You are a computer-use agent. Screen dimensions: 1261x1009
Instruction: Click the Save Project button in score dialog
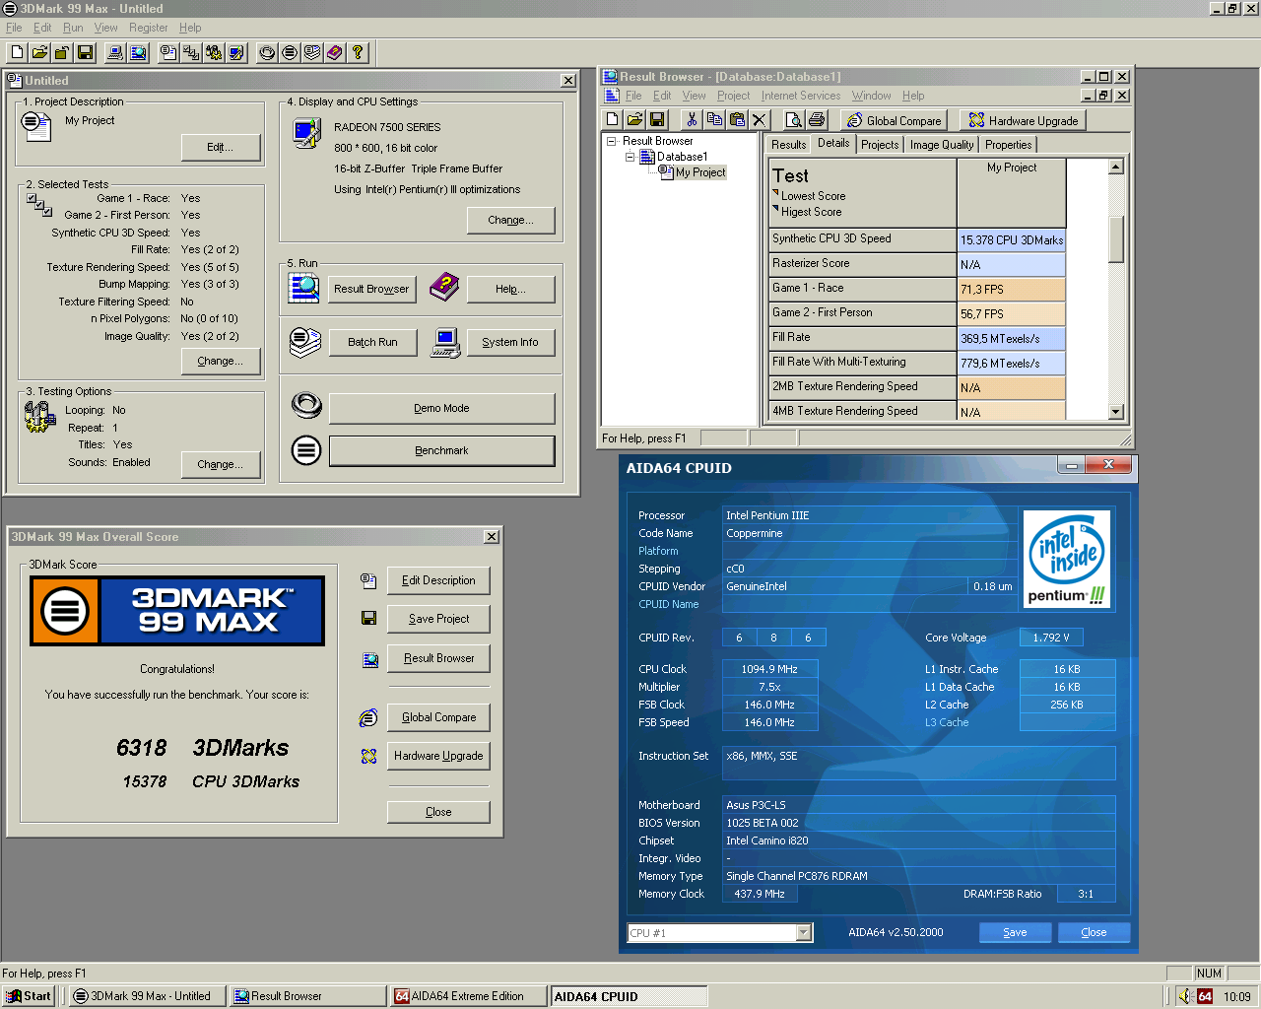coord(438,619)
